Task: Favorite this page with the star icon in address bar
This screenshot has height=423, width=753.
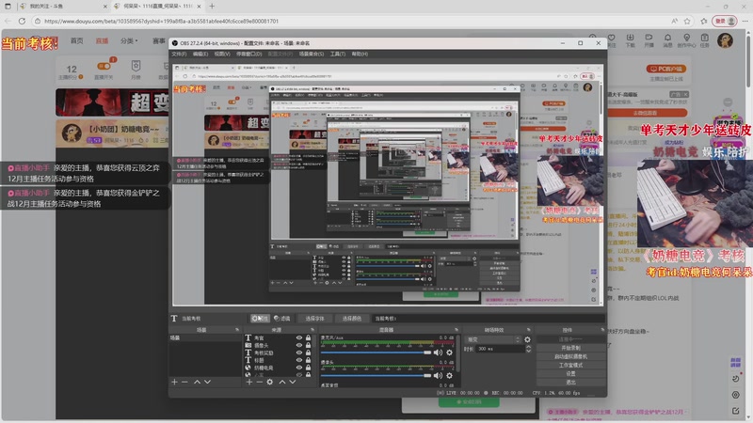Action: 687,21
